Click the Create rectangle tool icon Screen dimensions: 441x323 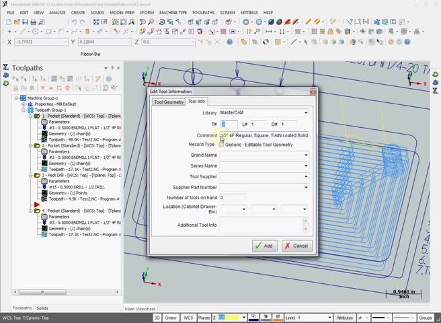pyautogui.click(x=48, y=32)
